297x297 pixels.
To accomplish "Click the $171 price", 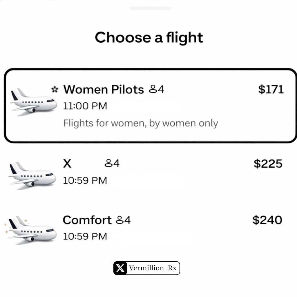I will coord(271,89).
